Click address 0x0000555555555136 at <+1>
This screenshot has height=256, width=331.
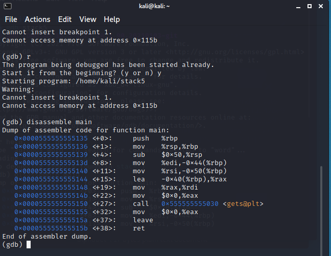click(51, 147)
